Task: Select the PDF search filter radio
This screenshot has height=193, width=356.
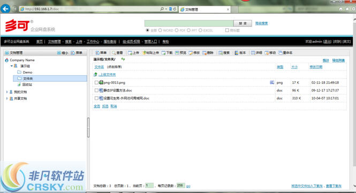Action: (177, 30)
